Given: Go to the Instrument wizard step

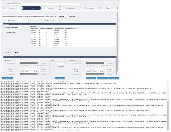Looking at the screenshot, I should click(x=12, y=8).
